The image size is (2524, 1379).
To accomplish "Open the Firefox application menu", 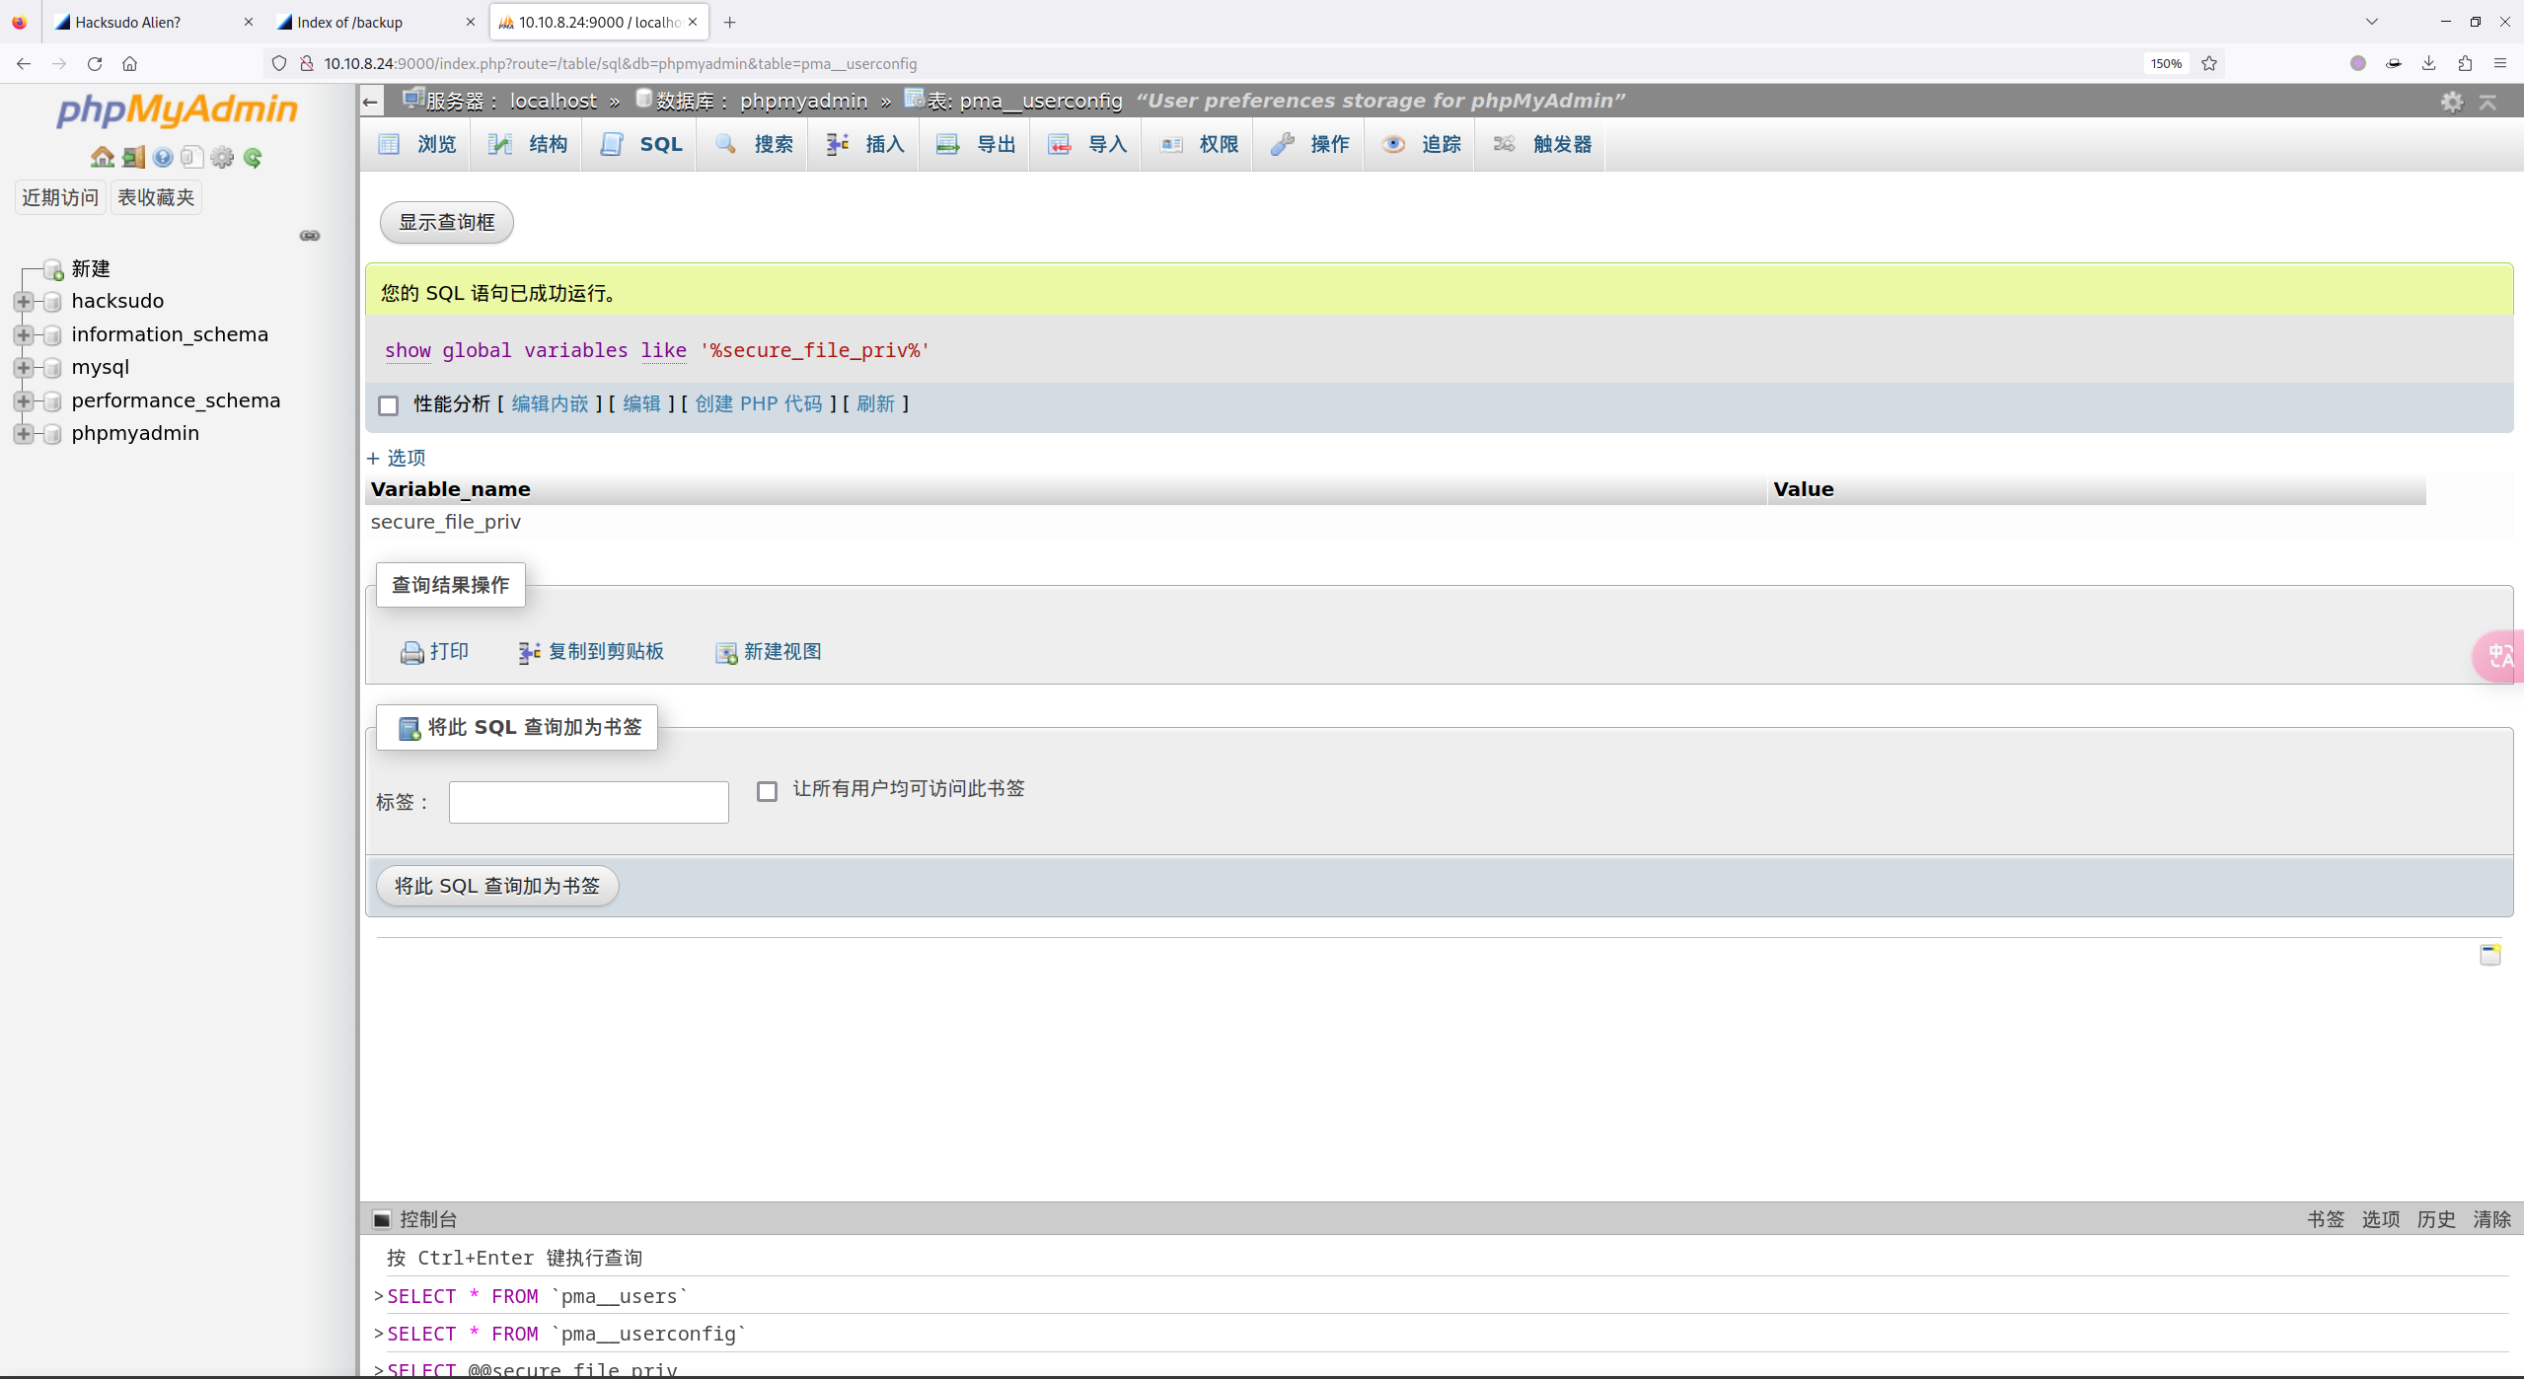I will (2500, 63).
